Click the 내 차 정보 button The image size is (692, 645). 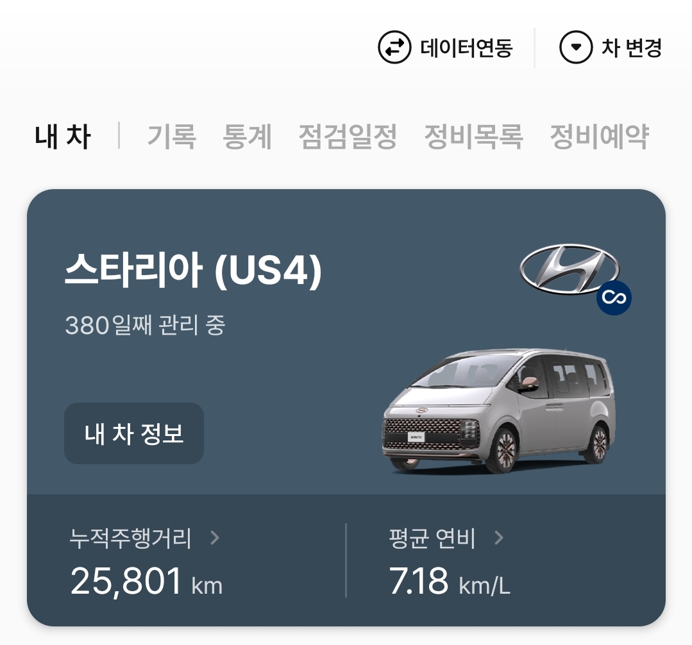tap(134, 433)
